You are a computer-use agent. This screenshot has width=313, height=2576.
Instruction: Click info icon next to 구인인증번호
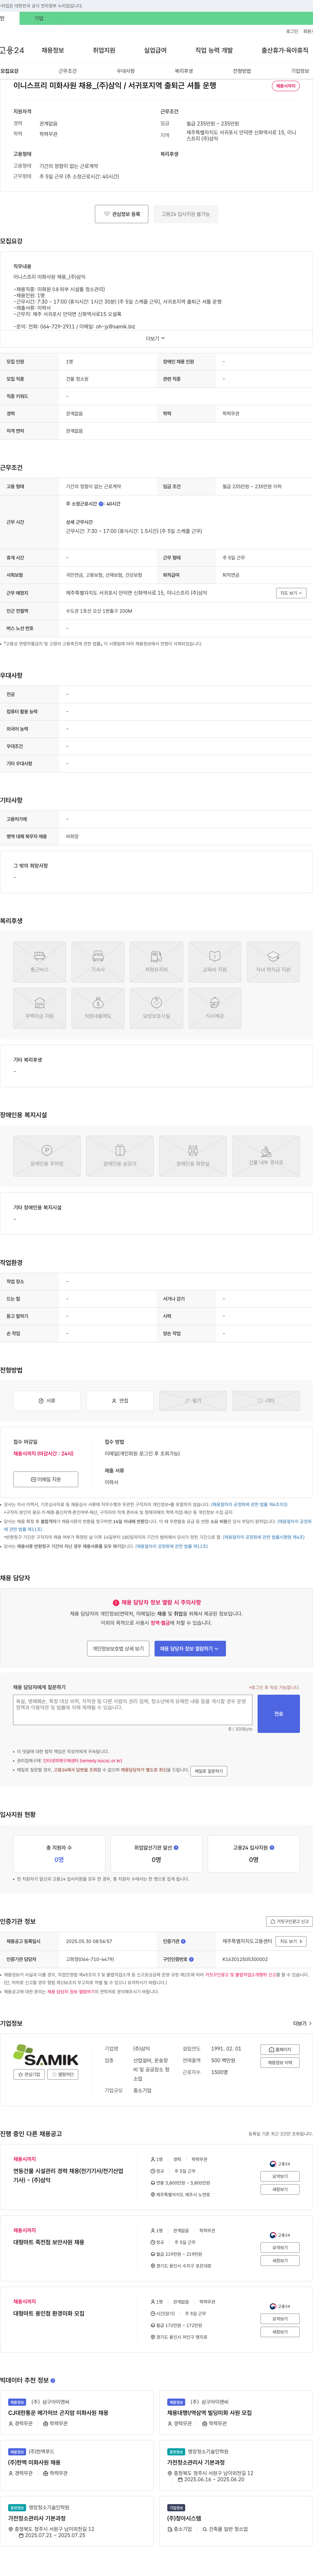click(191, 1959)
